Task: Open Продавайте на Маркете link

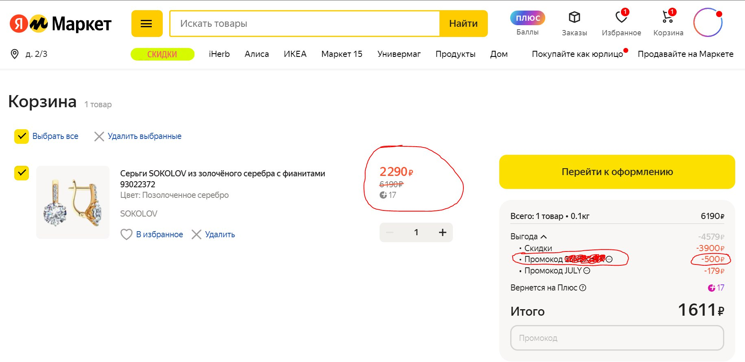Action: coord(686,54)
